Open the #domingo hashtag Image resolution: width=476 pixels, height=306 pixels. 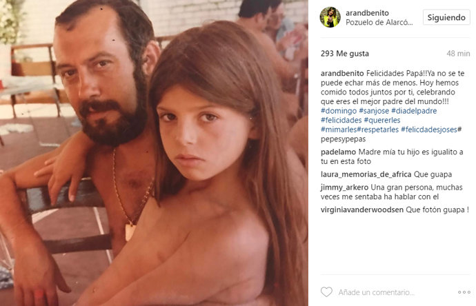point(339,111)
